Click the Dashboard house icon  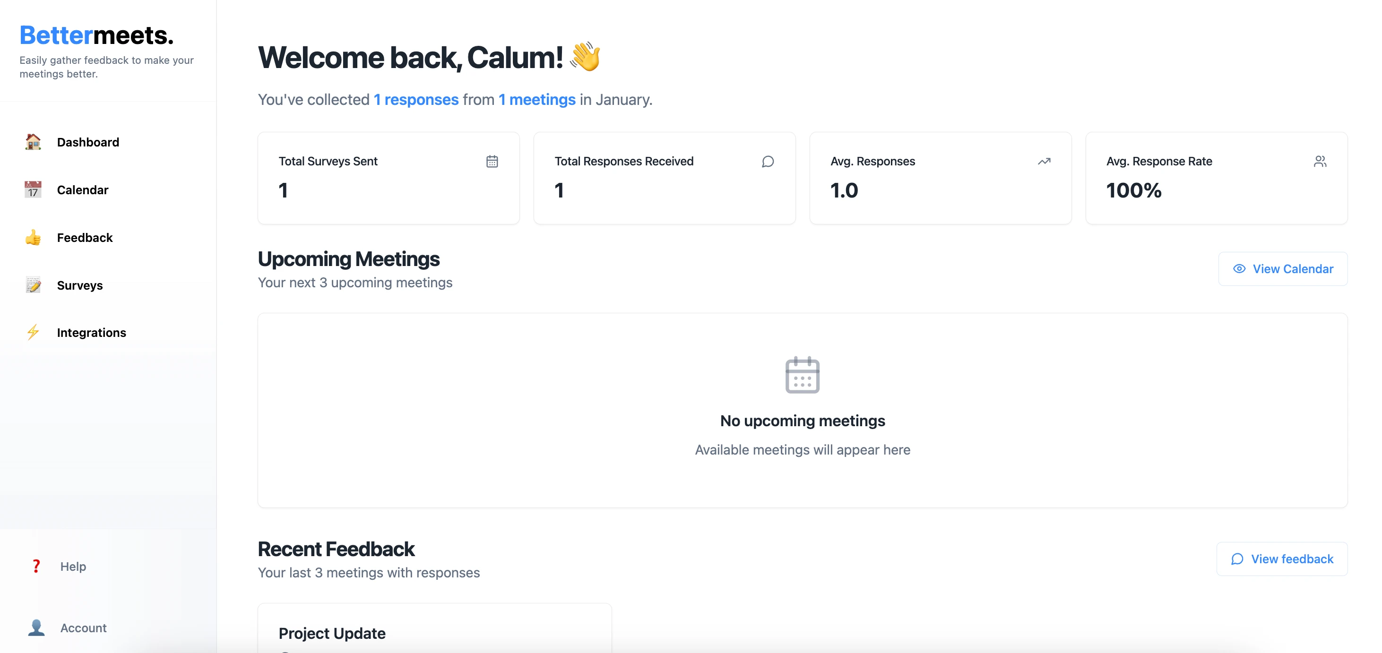coord(33,142)
